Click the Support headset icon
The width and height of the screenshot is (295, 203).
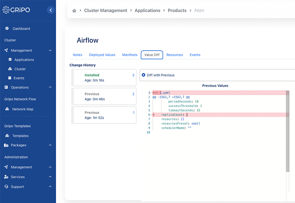point(6,186)
